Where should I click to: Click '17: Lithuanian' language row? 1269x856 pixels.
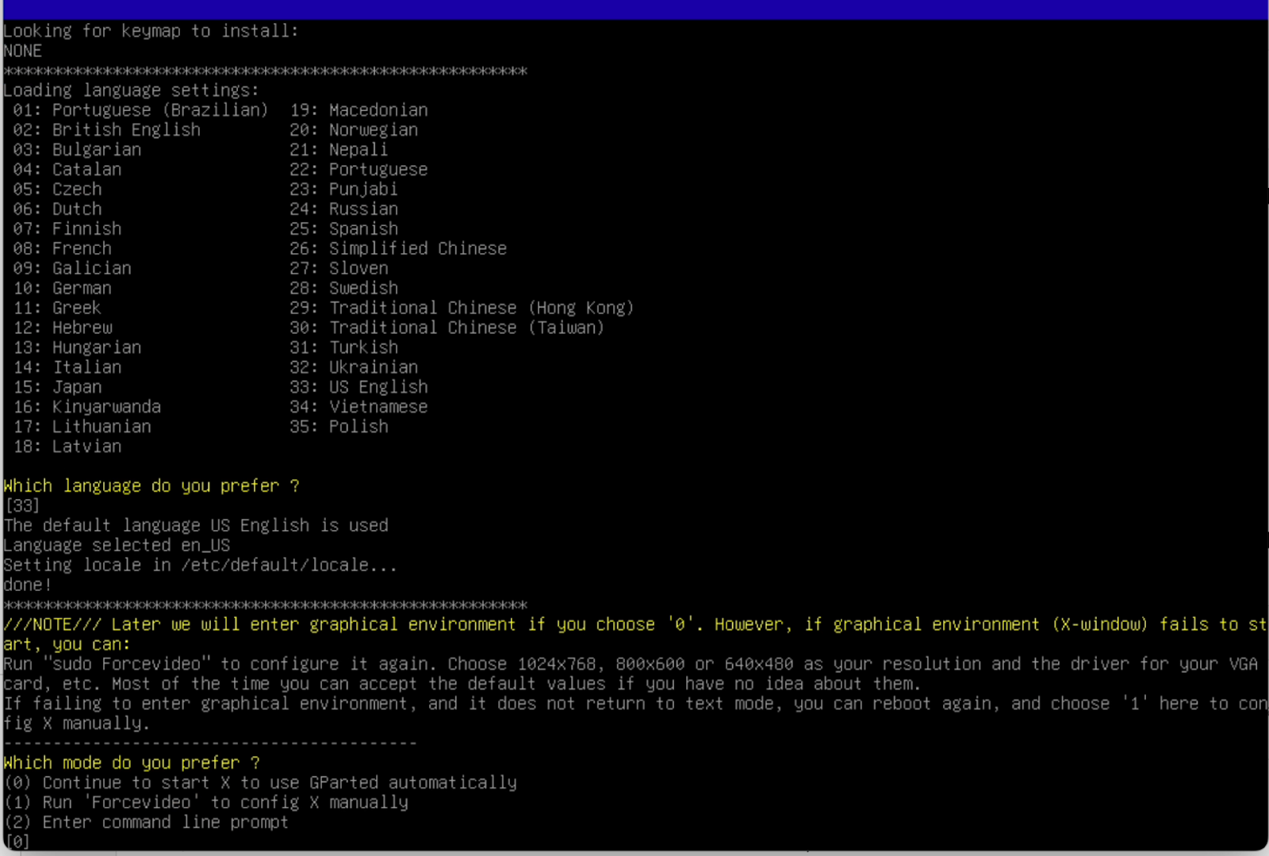[x=82, y=427]
